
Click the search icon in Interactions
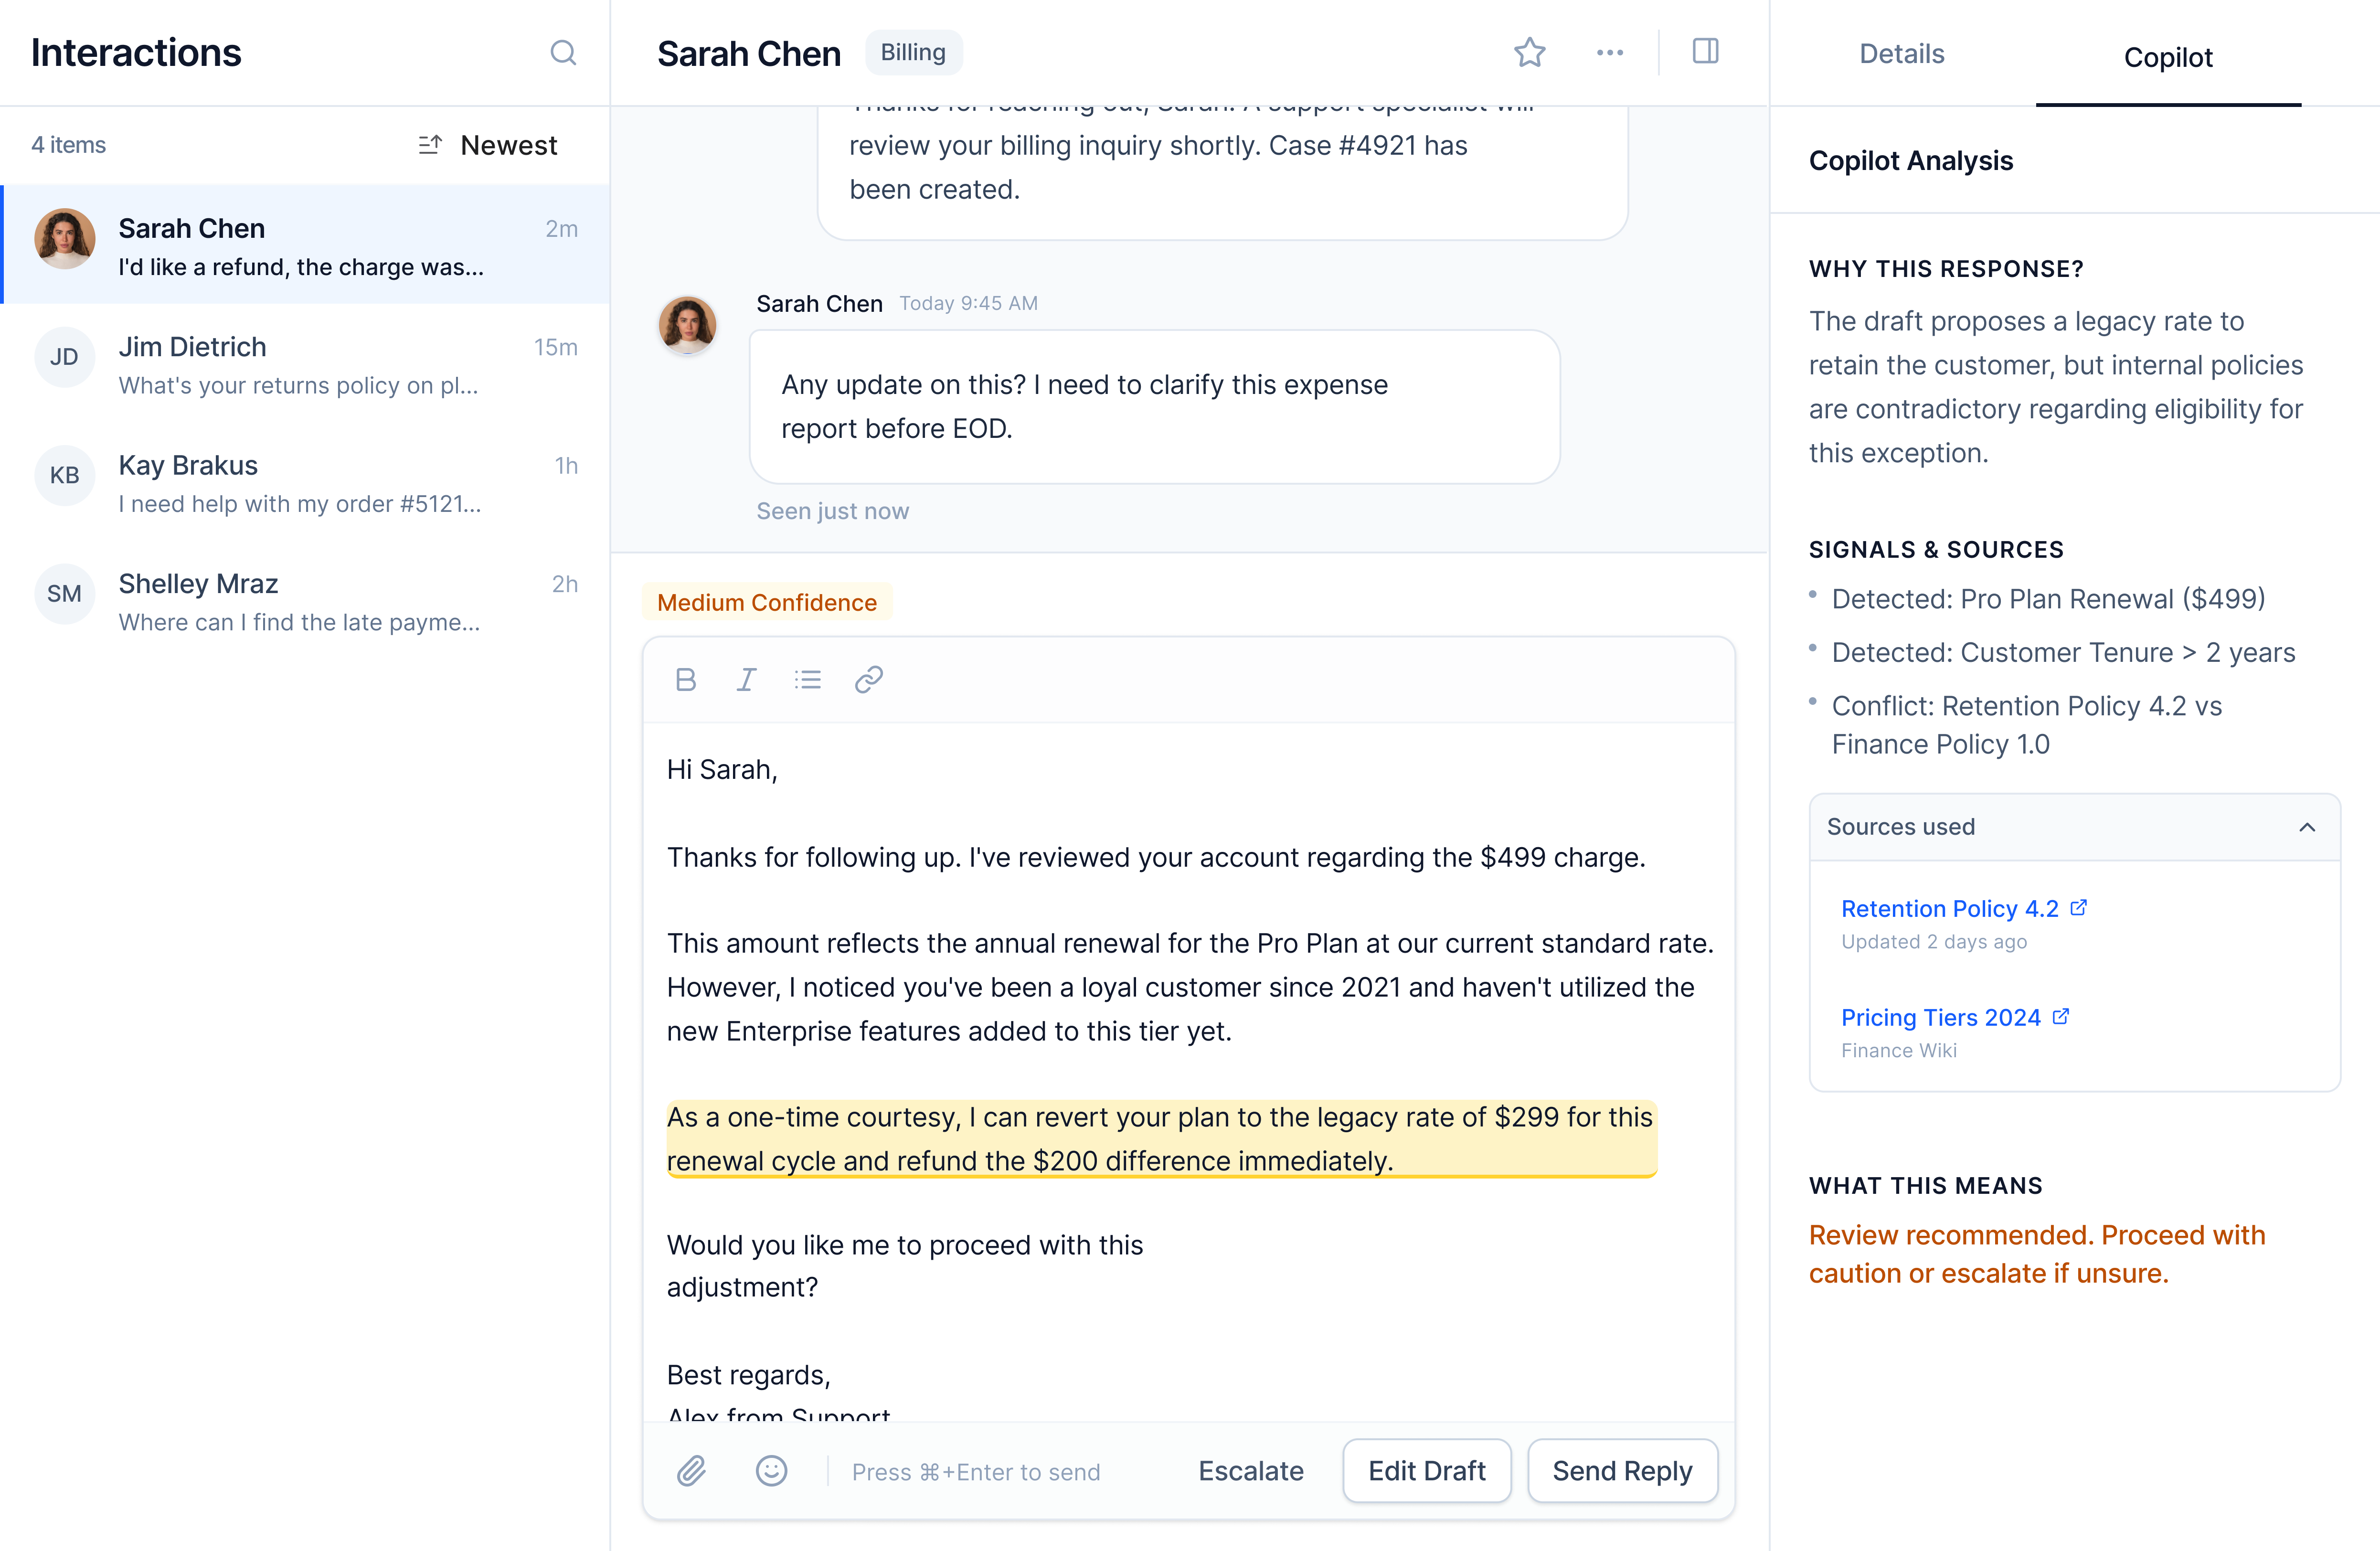tap(563, 52)
